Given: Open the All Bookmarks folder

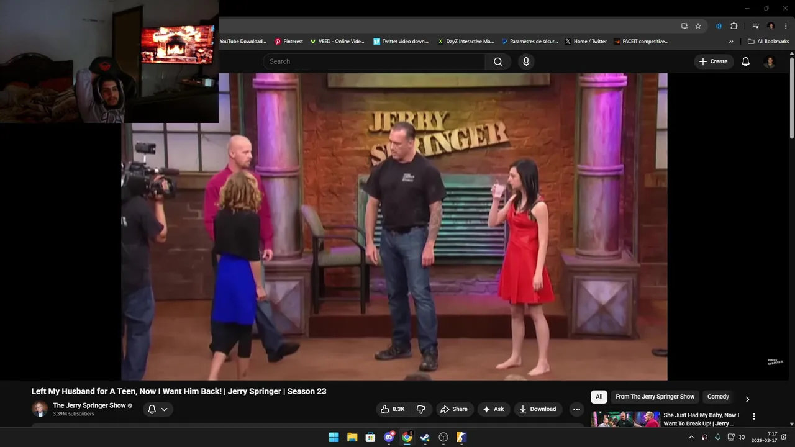Looking at the screenshot, I should 768,42.
